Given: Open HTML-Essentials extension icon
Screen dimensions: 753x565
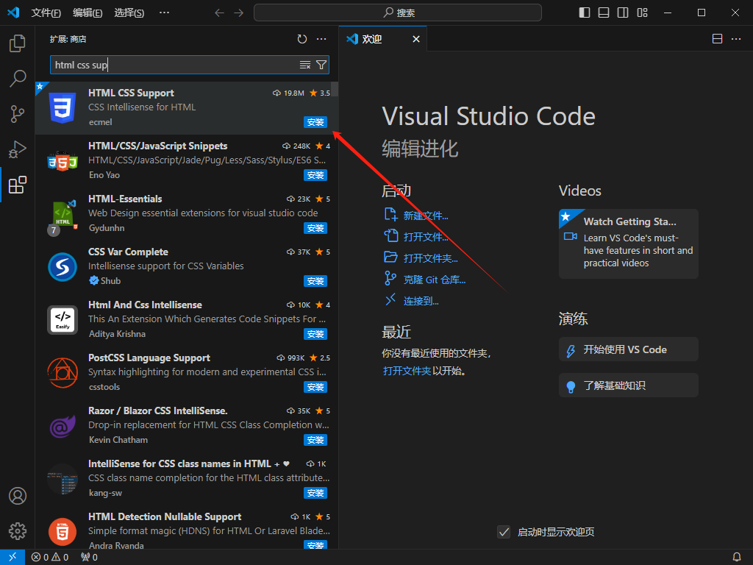Looking at the screenshot, I should click(x=63, y=214).
